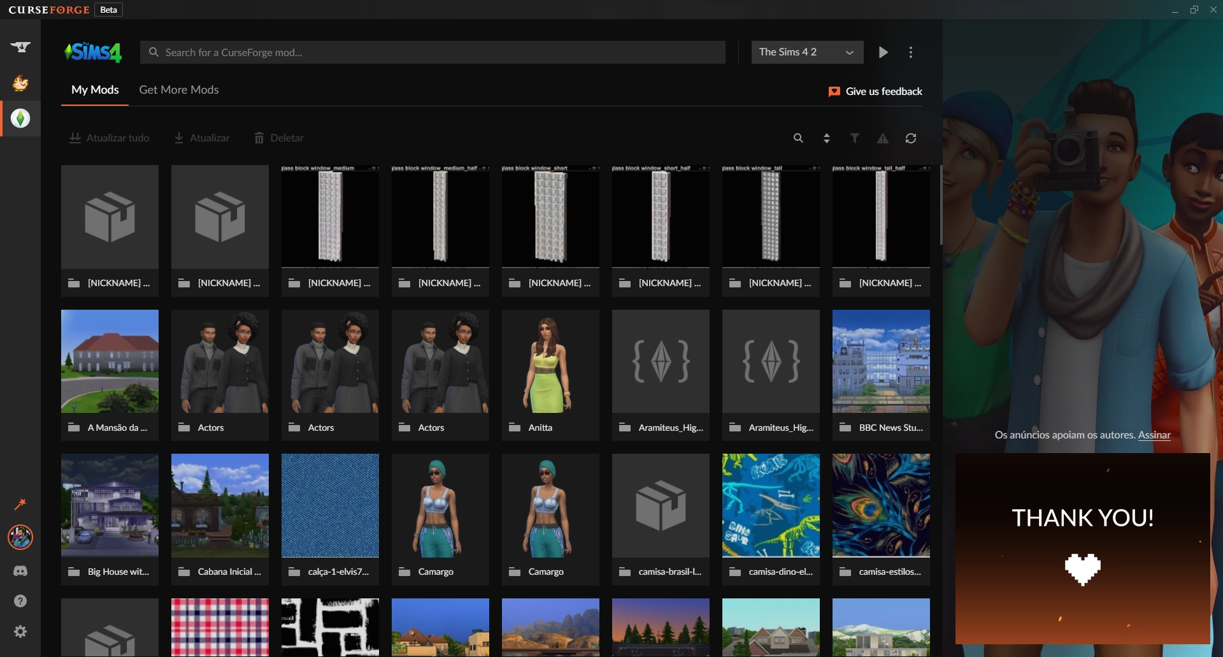Select the My Mods tab
1223x657 pixels.
95,90
